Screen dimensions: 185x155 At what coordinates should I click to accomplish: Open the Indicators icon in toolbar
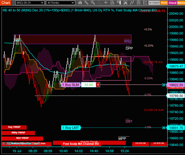pos(125,3)
